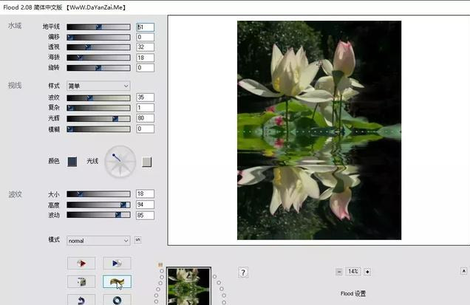Click the dice randomize button
470x305 pixels.
(x=81, y=281)
